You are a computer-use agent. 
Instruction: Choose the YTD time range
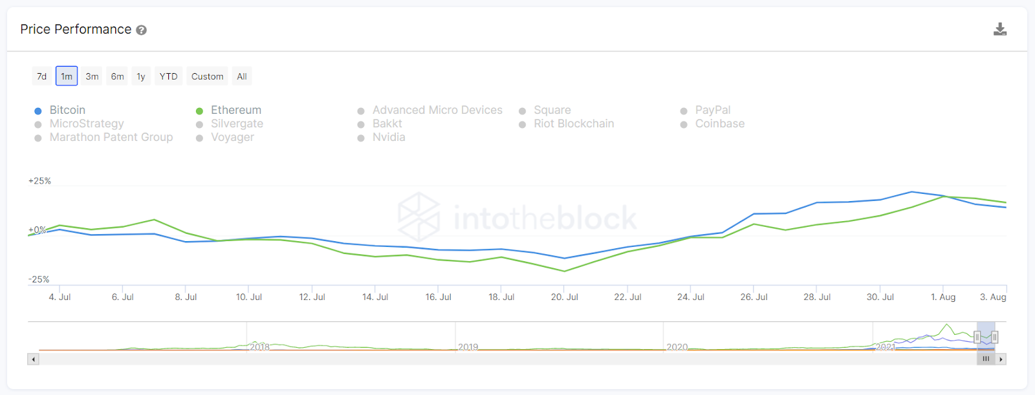pos(168,76)
